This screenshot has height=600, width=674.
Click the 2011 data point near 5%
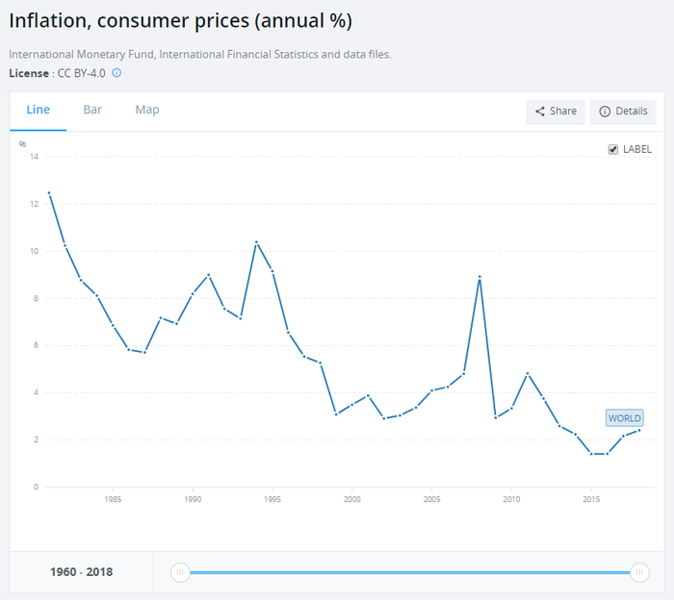[x=528, y=373]
